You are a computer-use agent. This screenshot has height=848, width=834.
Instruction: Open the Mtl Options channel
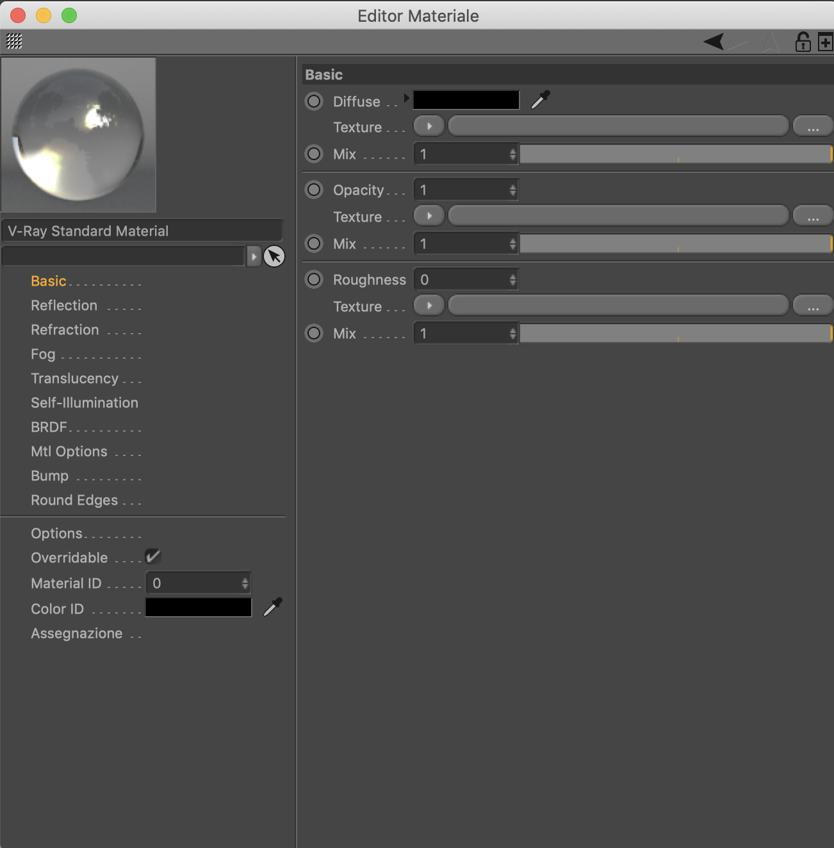[x=69, y=452]
